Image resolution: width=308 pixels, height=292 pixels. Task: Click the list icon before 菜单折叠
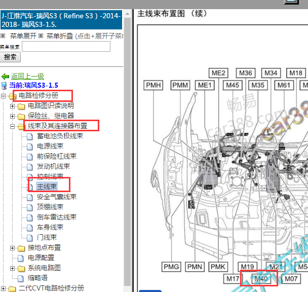pos(41,36)
